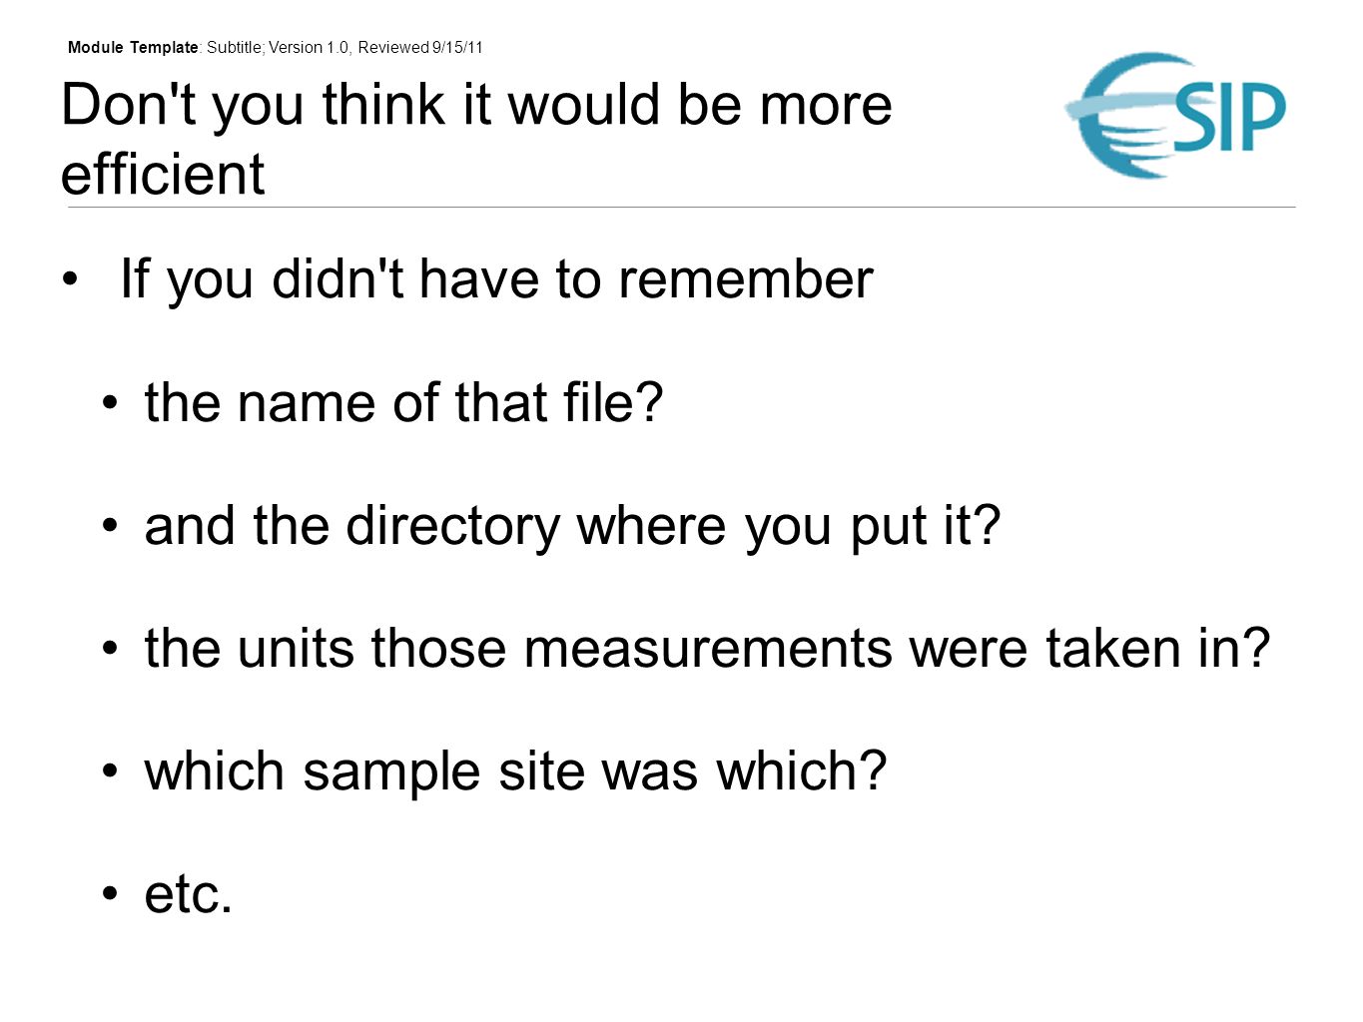Click the bullet "the name of that file?"
Viewport: 1363px width, 1022px height.
pos(403,403)
